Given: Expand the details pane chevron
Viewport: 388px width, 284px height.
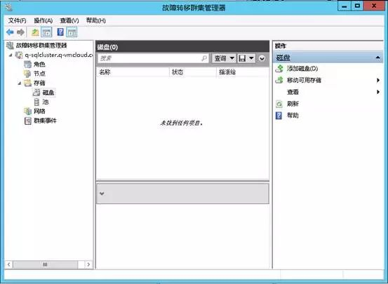Looking at the screenshot, I should click(x=102, y=194).
